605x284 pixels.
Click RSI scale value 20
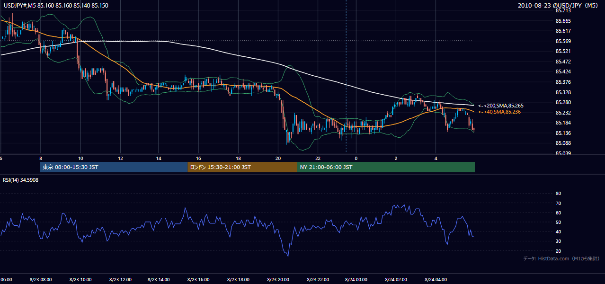click(558, 251)
